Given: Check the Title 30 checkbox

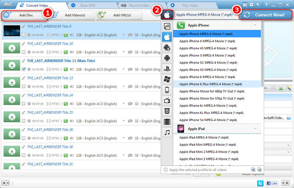Looking at the screenshot, I should (24, 155).
